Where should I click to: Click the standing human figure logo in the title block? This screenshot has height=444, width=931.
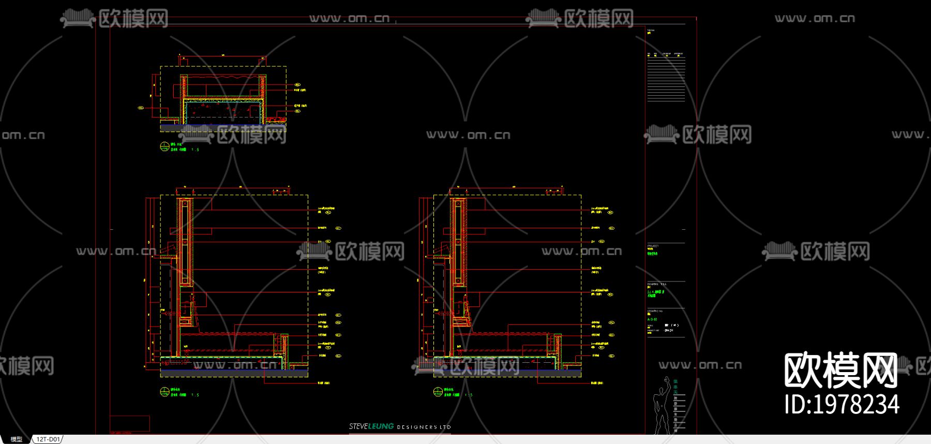[662, 405]
